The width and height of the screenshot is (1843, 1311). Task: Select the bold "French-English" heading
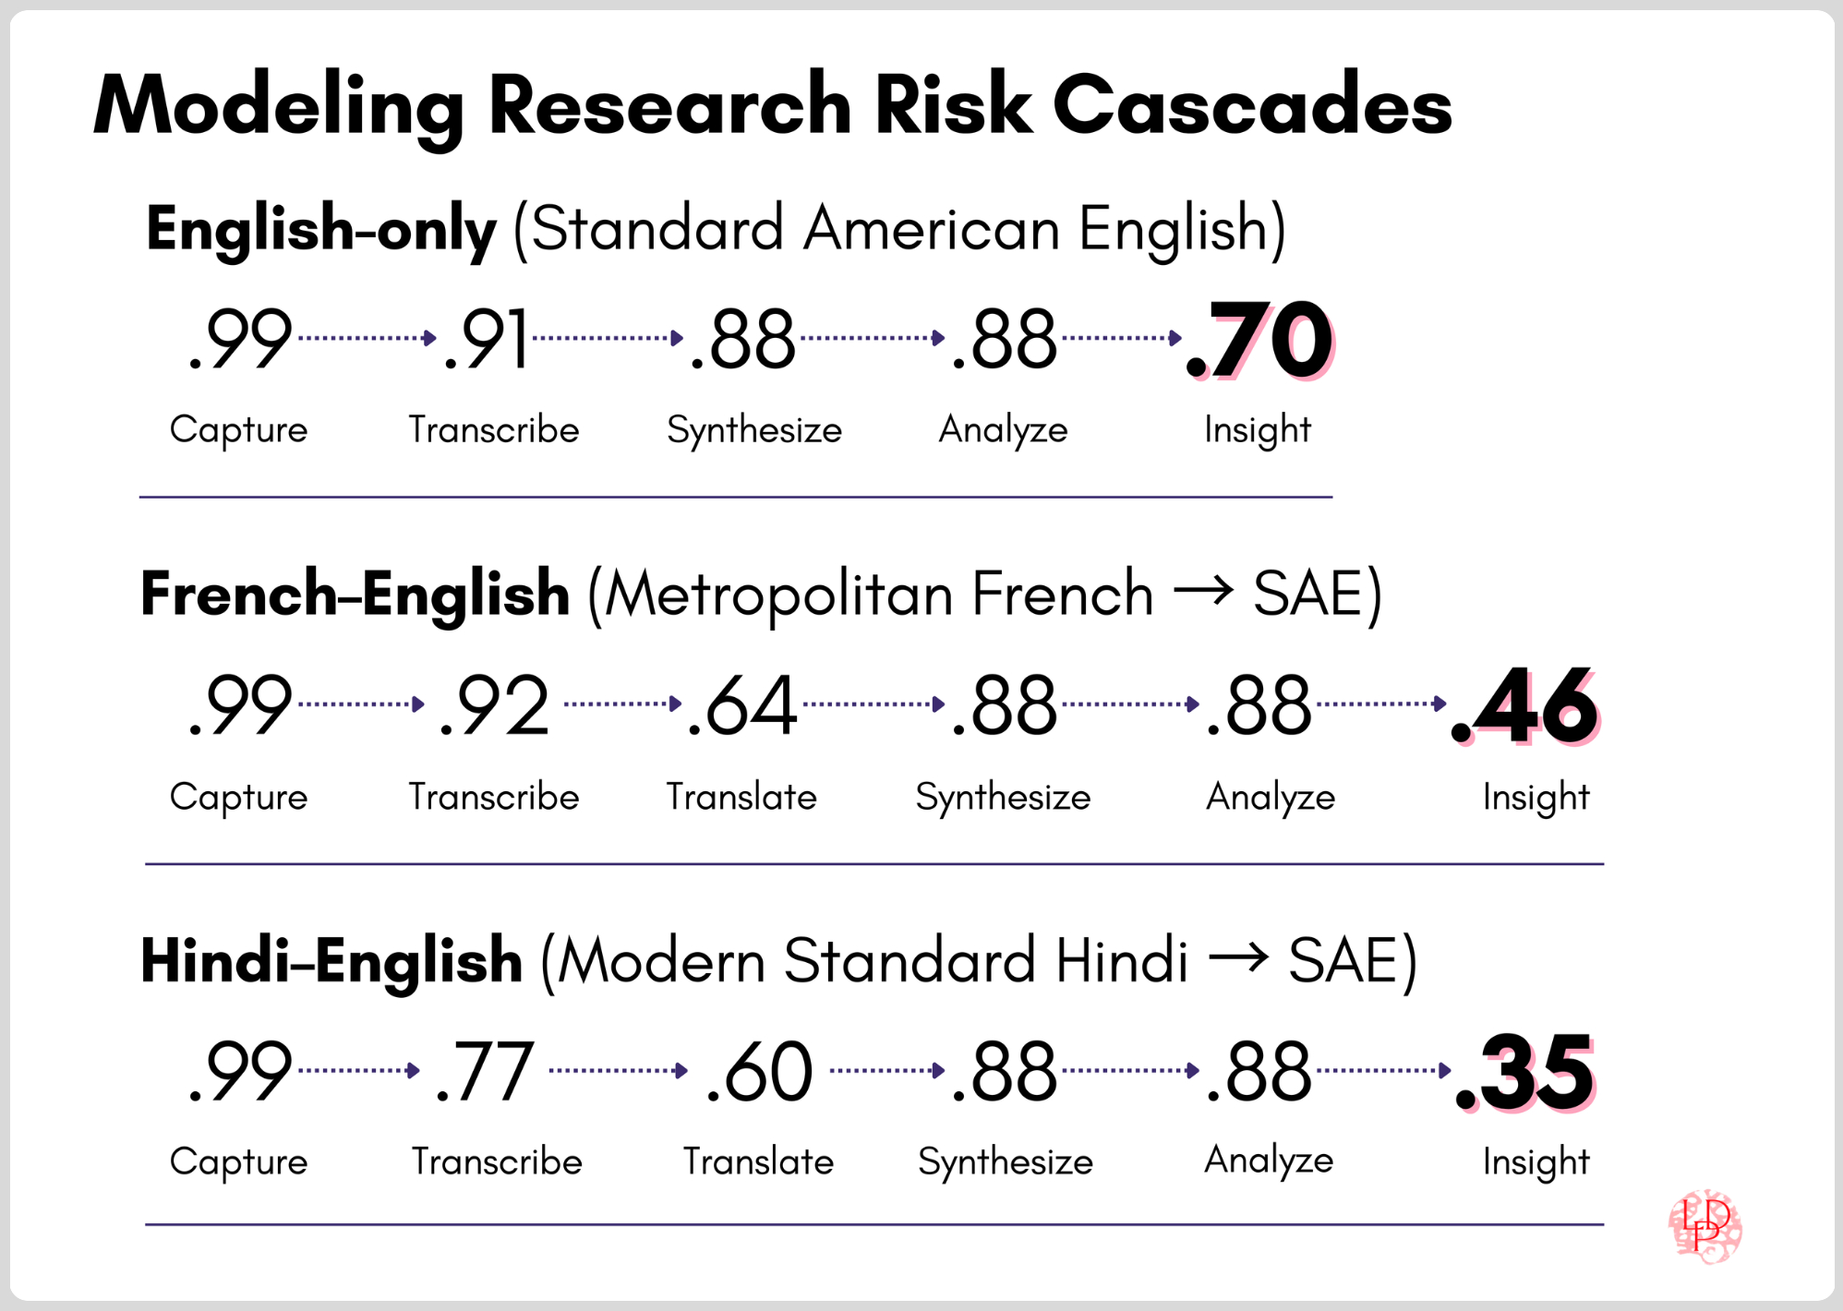(x=355, y=594)
